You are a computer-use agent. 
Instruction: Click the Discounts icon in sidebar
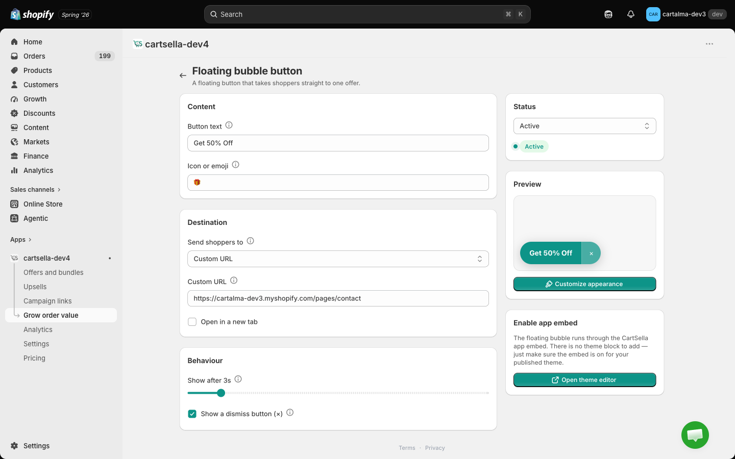14,113
